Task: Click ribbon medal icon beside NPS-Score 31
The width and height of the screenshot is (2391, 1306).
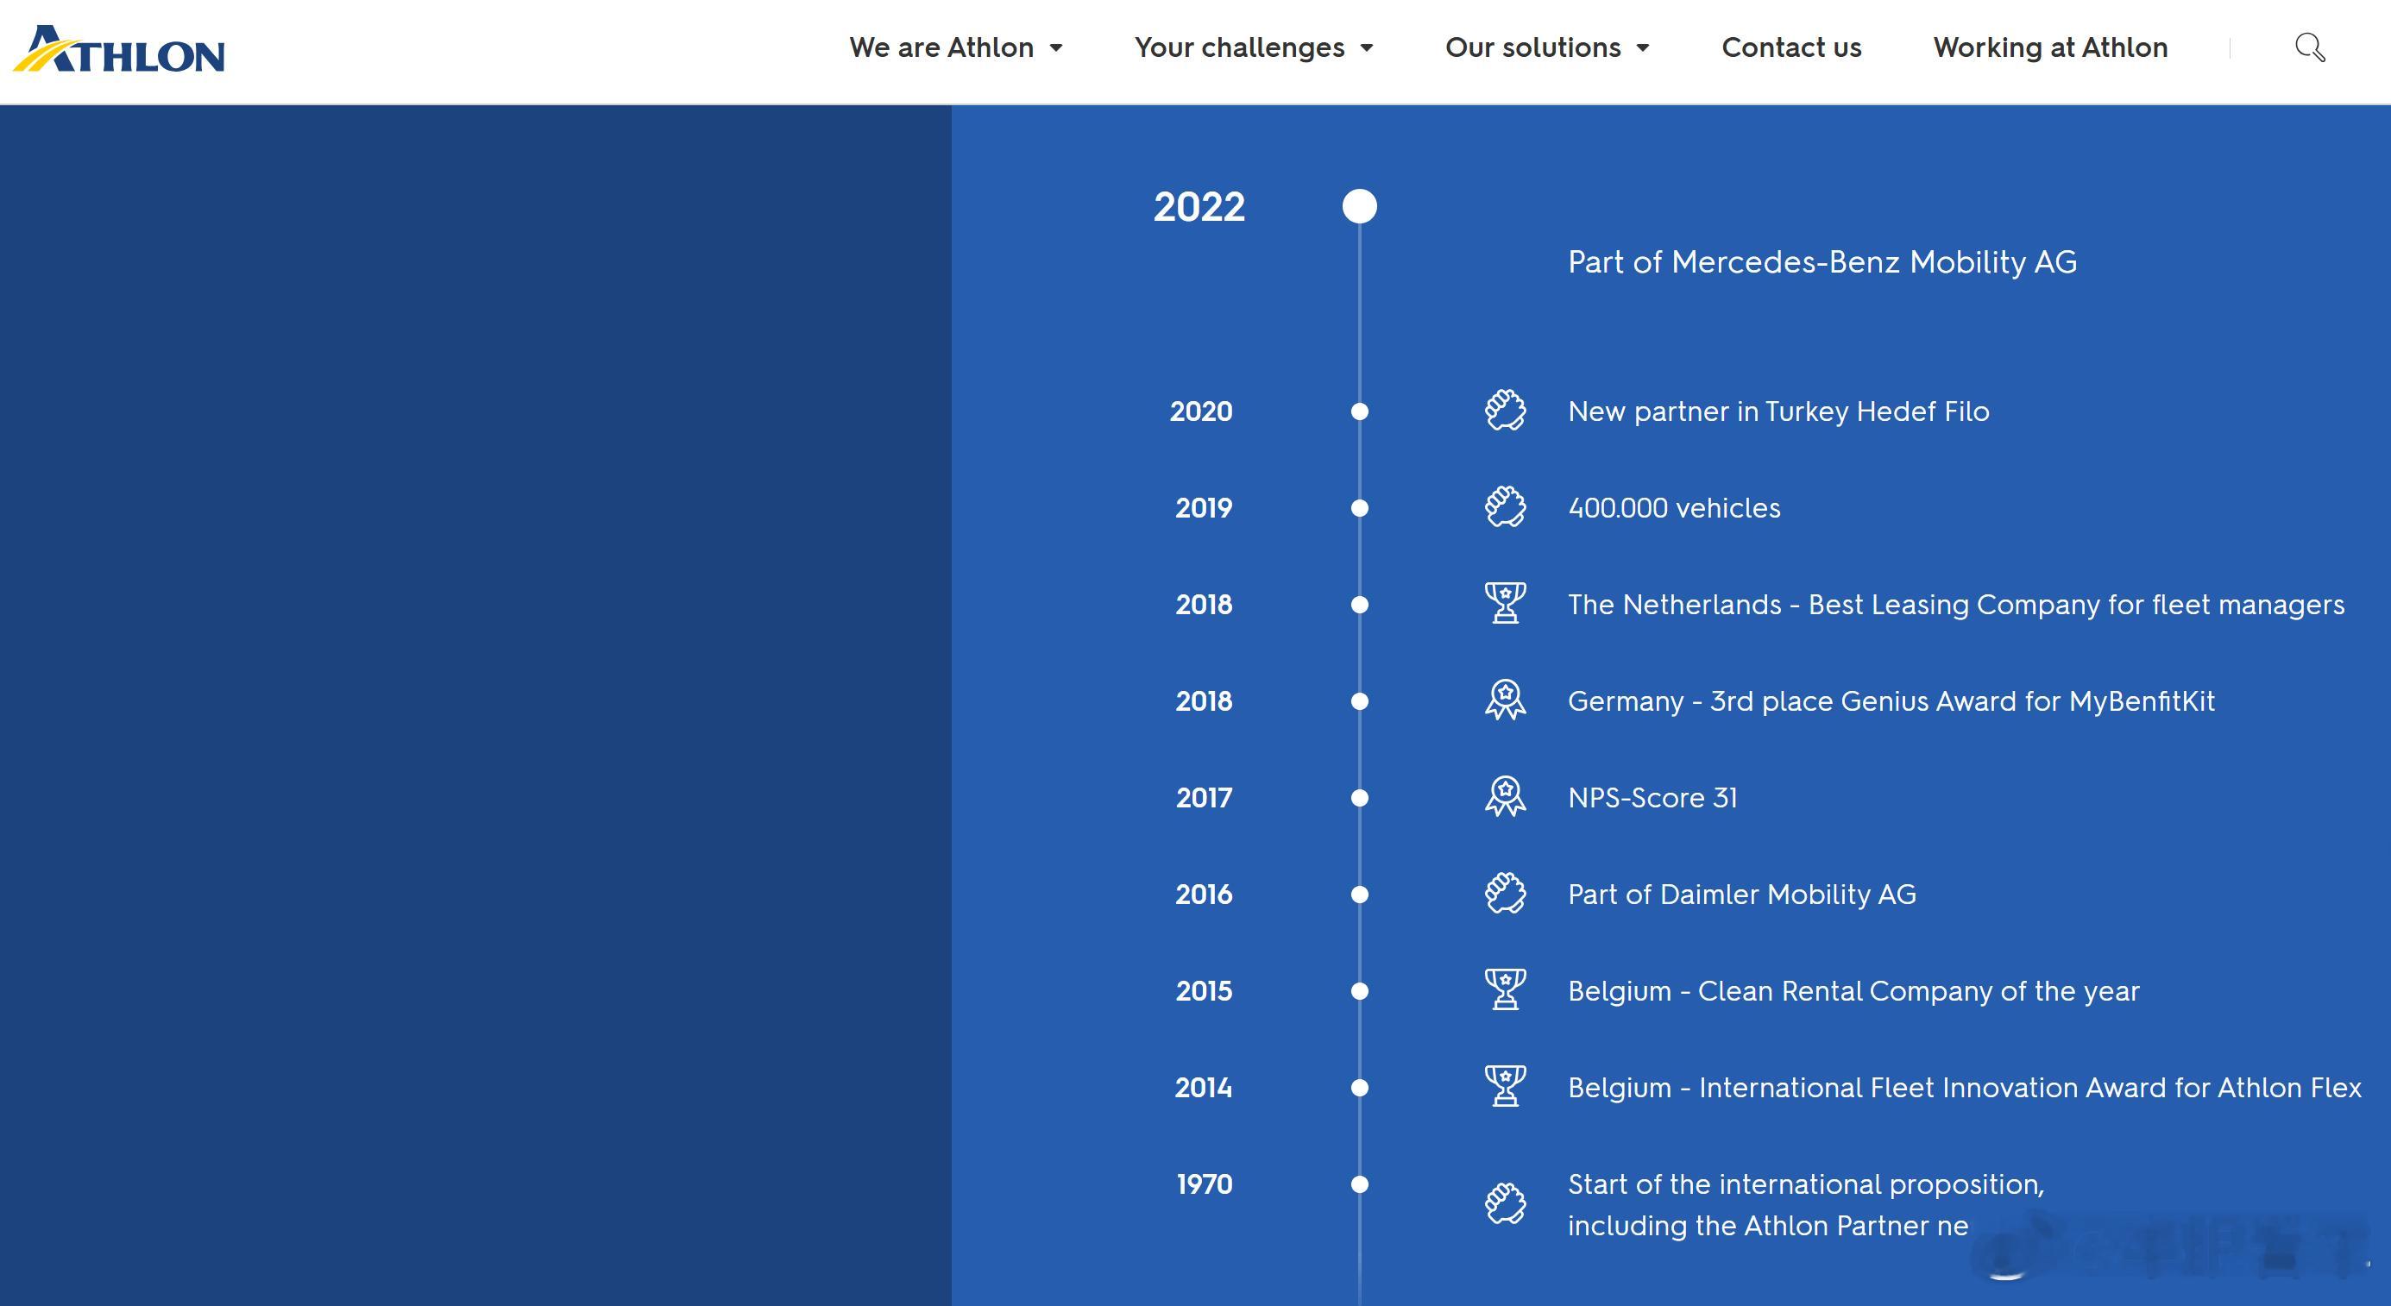Action: [1505, 796]
